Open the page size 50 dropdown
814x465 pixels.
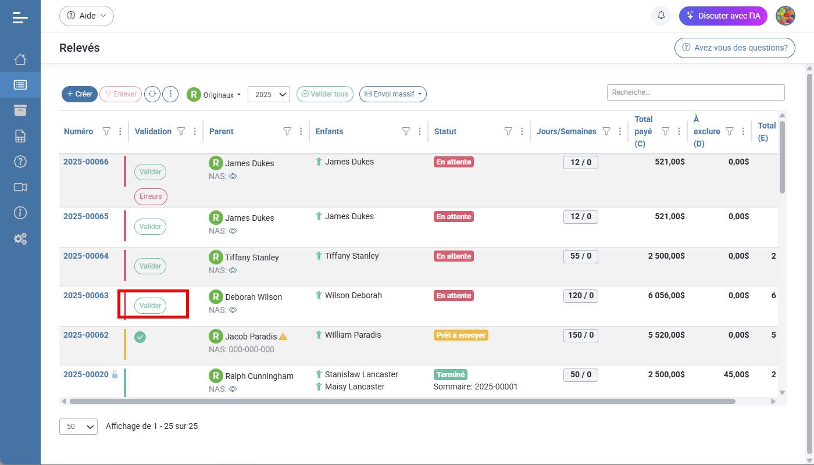[78, 427]
